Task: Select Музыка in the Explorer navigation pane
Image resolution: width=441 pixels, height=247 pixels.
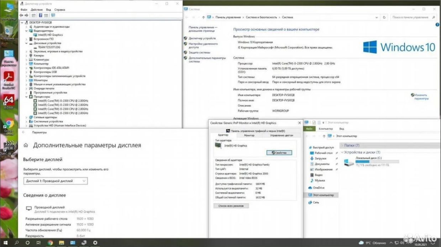Action: [x=319, y=180]
